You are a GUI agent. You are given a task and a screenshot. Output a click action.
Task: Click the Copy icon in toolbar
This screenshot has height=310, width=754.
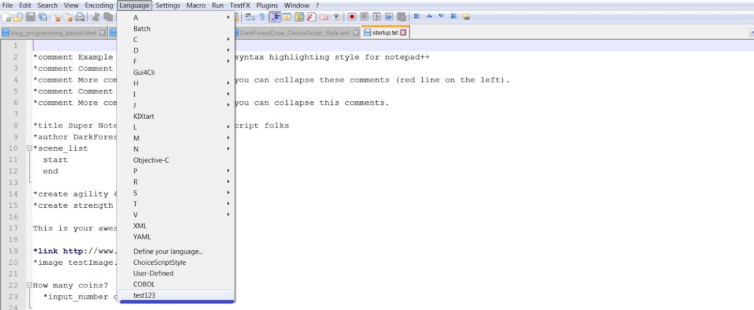point(108,17)
